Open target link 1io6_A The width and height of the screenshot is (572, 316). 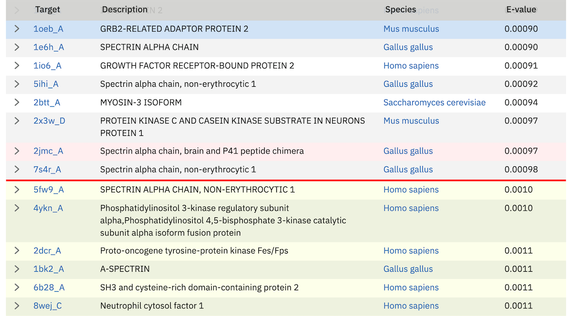click(x=47, y=66)
